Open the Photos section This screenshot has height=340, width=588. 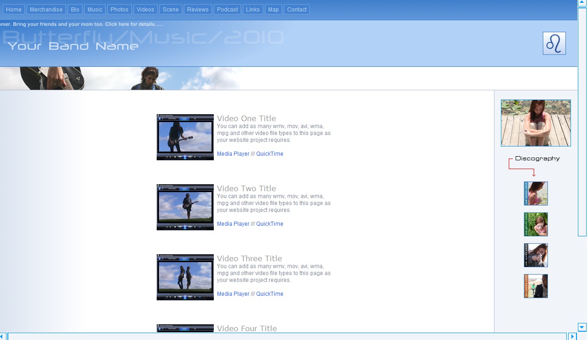tap(120, 9)
